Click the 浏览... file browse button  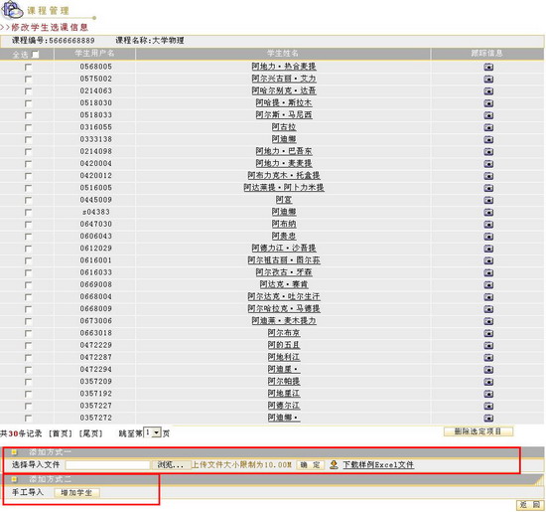(171, 465)
